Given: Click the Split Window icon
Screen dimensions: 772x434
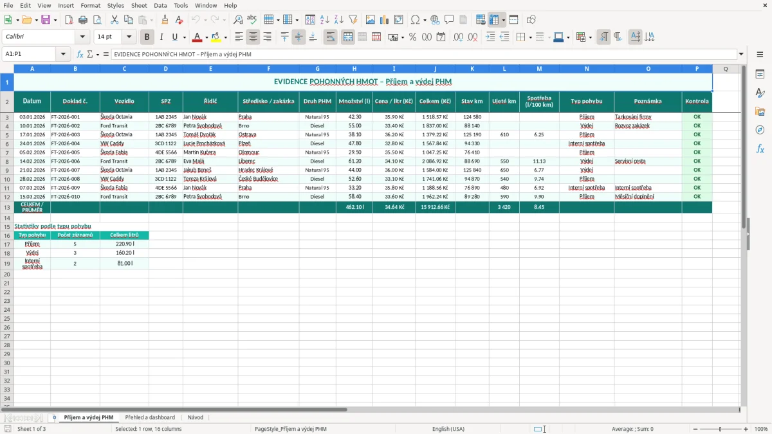Looking at the screenshot, I should (514, 20).
